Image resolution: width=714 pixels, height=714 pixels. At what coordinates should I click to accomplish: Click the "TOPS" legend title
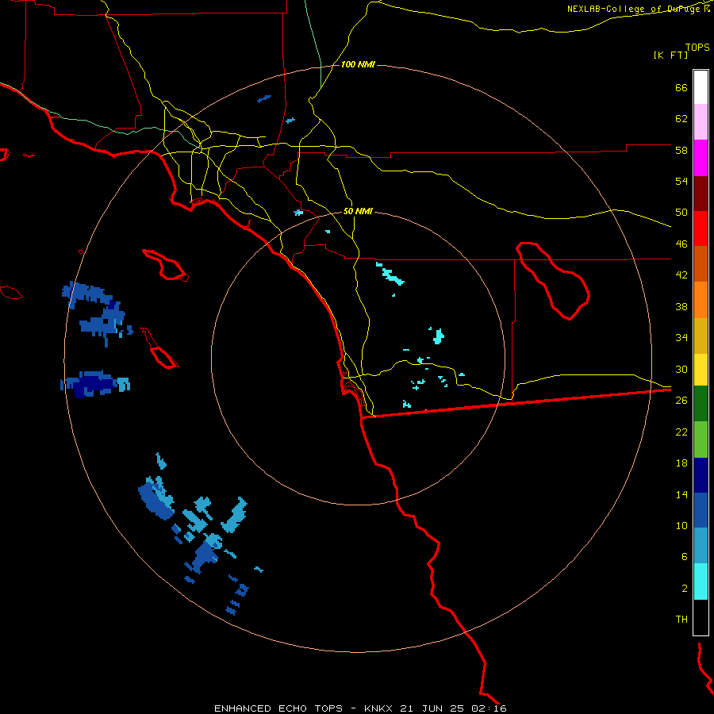[697, 47]
